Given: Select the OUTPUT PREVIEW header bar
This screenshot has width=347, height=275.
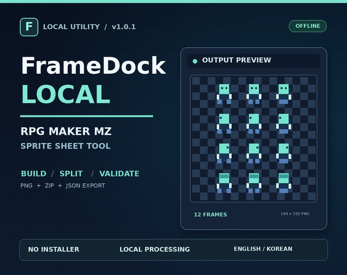Looking at the screenshot, I should [253, 61].
